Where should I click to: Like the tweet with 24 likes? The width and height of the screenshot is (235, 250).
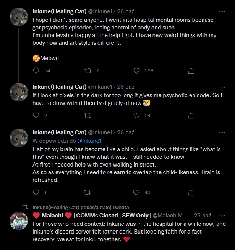click(x=136, y=115)
